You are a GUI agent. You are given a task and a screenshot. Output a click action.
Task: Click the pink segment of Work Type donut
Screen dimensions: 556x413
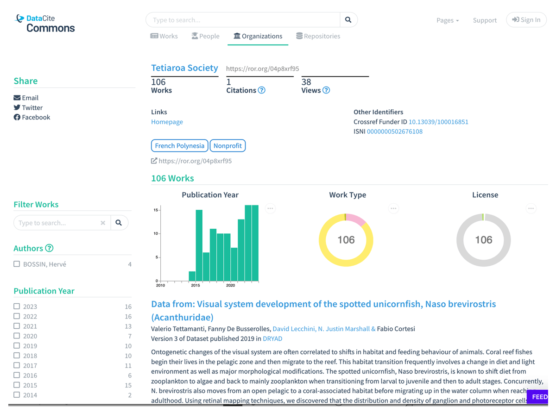[x=356, y=219]
